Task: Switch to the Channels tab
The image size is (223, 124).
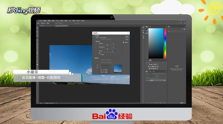Action: (x=150, y=71)
